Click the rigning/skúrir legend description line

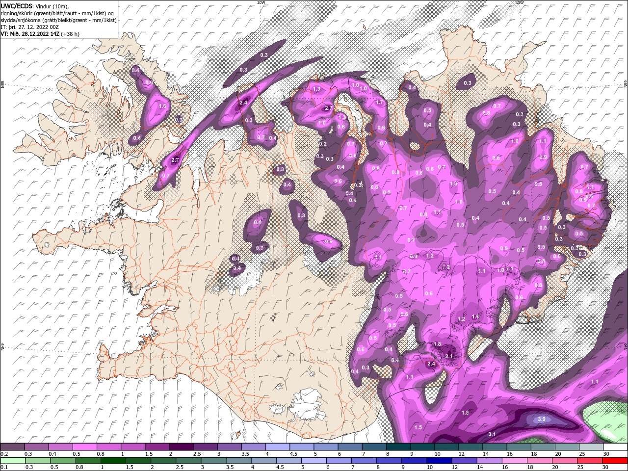[57, 13]
